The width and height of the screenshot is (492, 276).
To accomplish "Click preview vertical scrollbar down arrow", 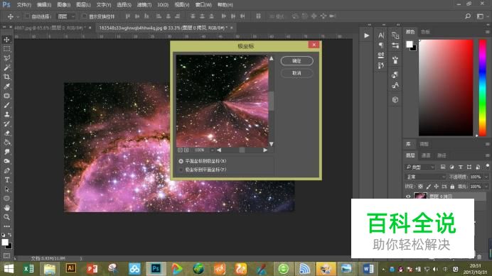I will (272, 144).
